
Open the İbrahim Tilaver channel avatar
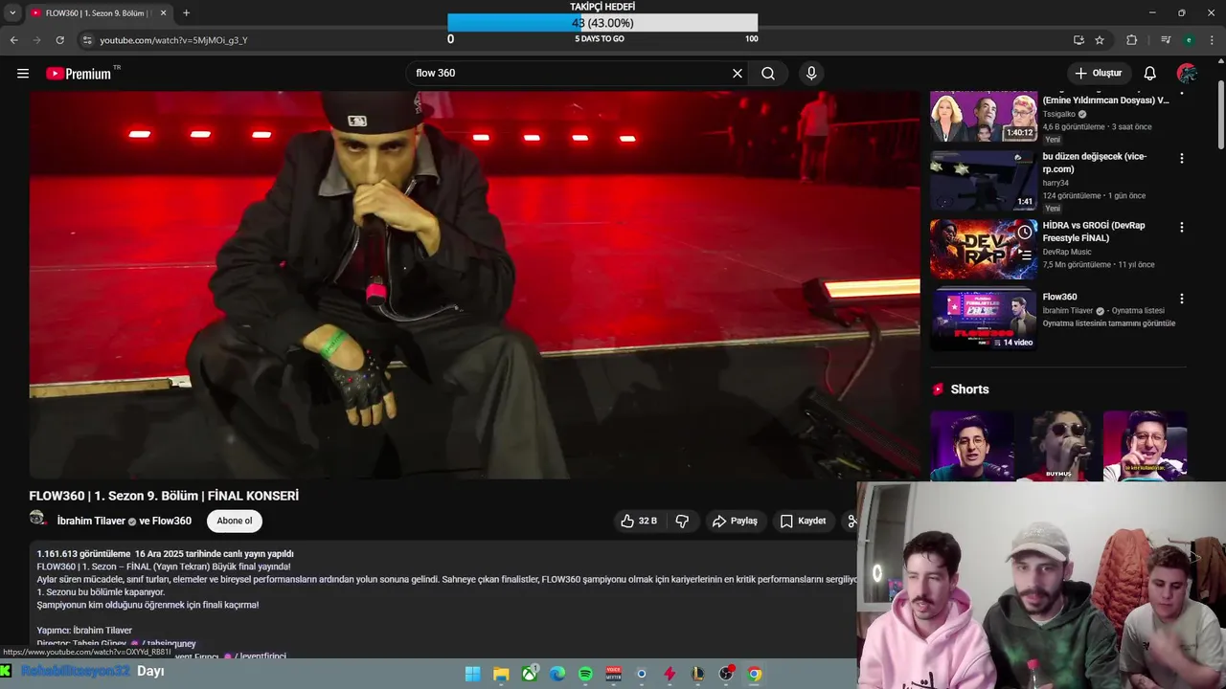pos(38,519)
